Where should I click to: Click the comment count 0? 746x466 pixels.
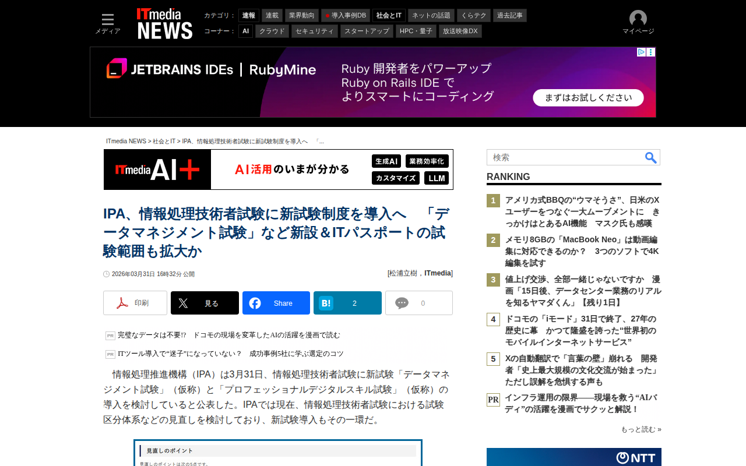(423, 303)
